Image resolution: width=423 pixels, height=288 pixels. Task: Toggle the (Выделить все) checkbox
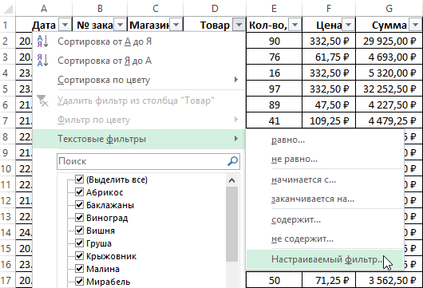point(79,179)
